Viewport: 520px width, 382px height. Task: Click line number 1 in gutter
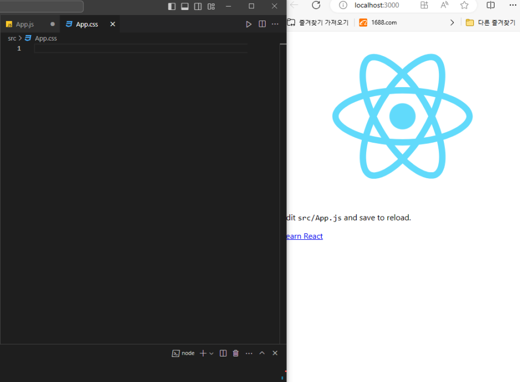(19, 48)
